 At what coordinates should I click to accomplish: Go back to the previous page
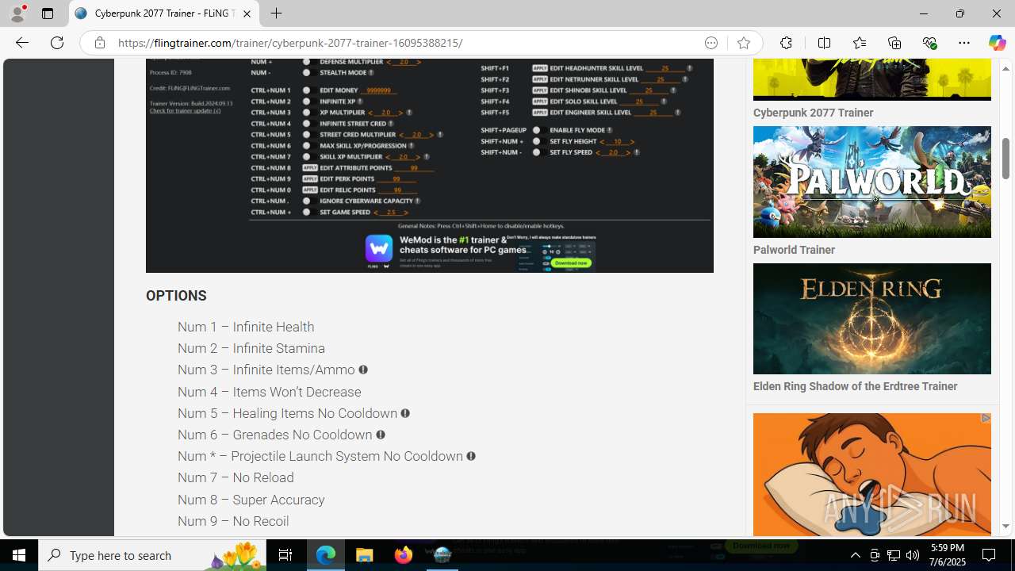tap(21, 43)
